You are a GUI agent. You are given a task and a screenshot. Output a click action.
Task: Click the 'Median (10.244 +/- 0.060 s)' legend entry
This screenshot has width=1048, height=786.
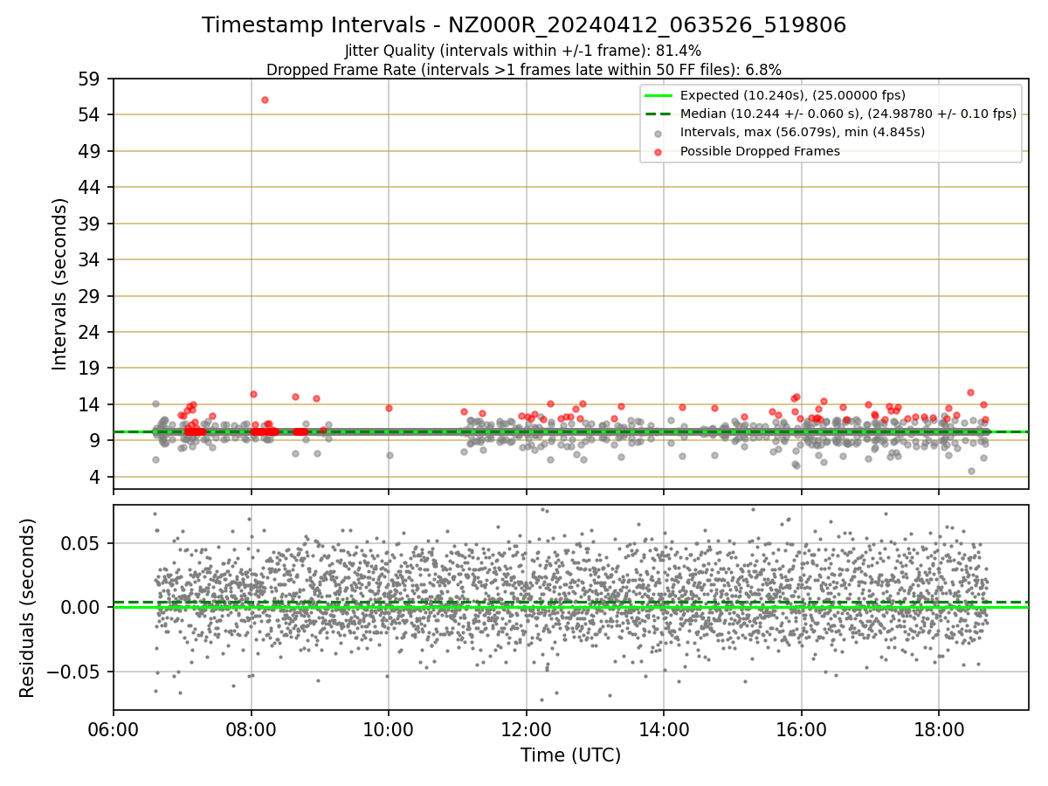click(x=848, y=114)
